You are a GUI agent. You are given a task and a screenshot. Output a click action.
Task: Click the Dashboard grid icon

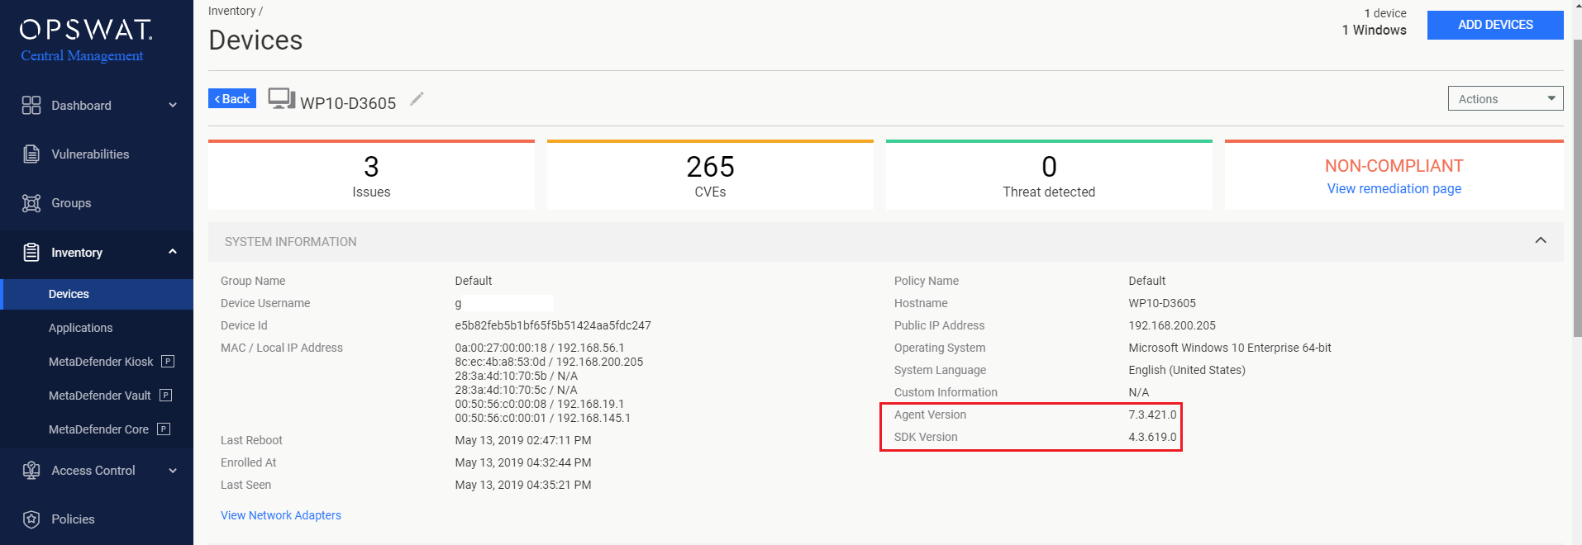[31, 105]
